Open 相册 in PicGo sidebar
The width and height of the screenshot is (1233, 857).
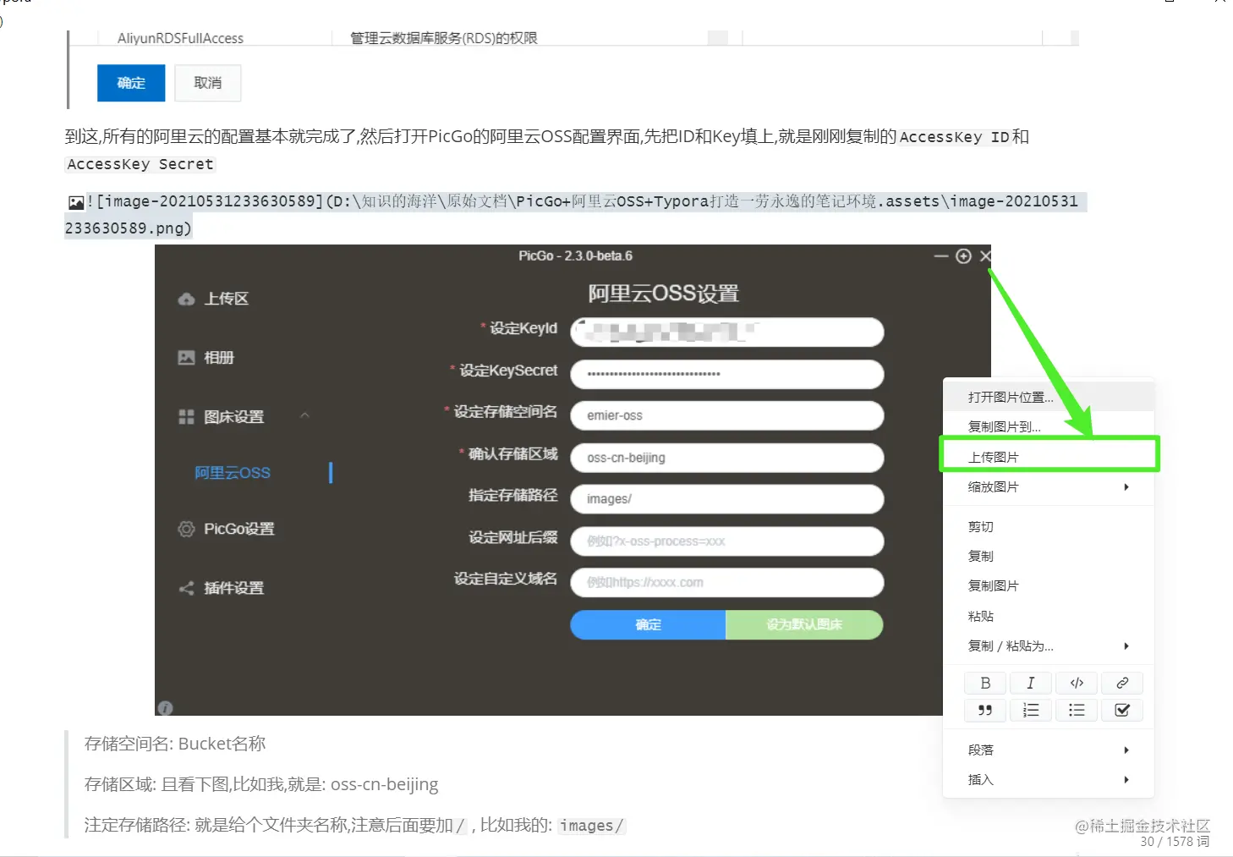pyautogui.click(x=219, y=358)
